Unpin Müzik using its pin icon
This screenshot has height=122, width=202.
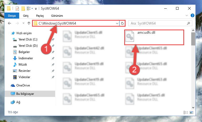pos(53,65)
